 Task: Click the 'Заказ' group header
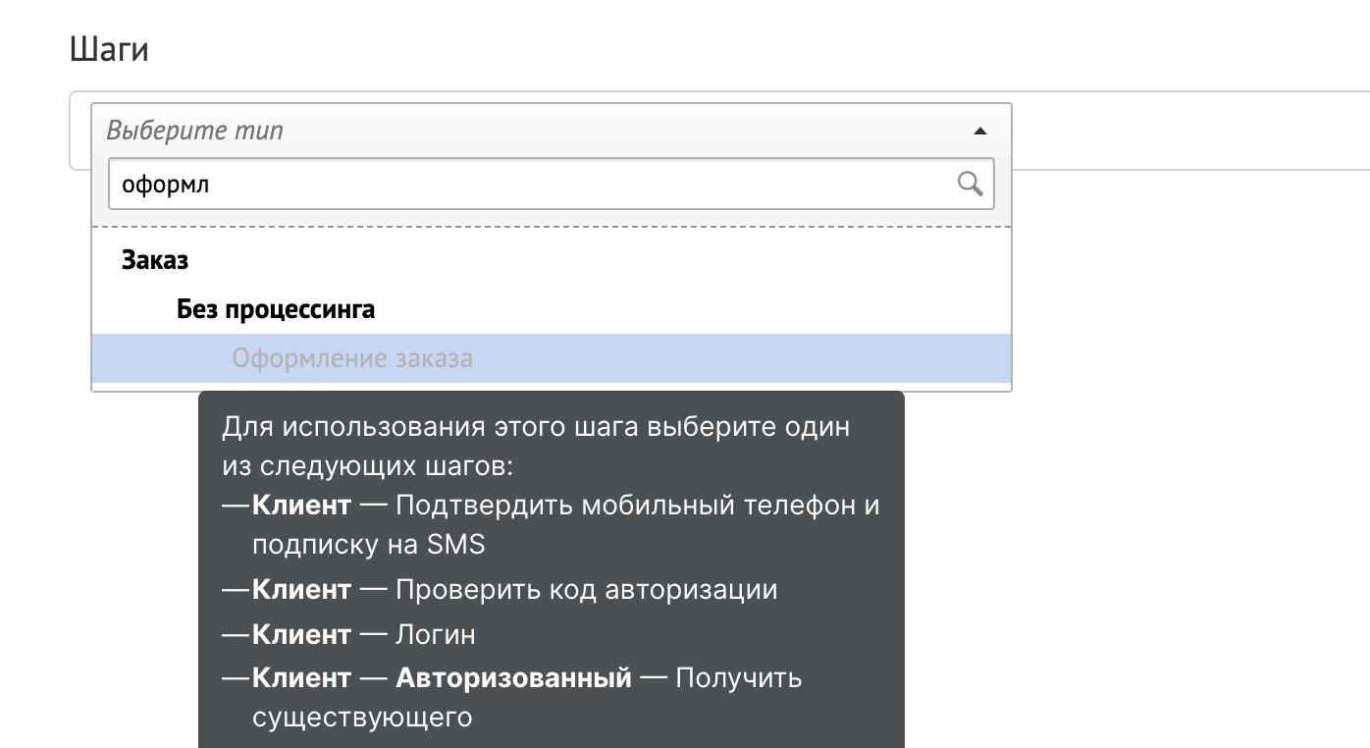pyautogui.click(x=155, y=260)
